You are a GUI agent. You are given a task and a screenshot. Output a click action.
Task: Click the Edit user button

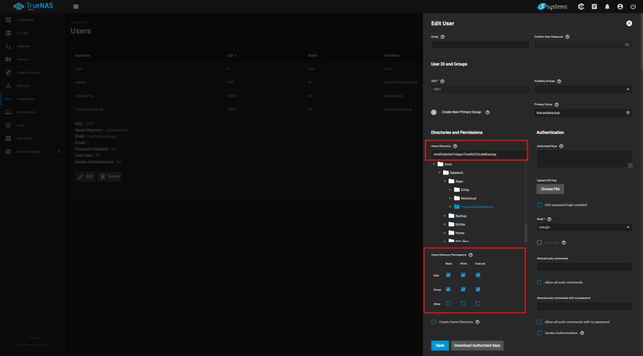coord(85,176)
